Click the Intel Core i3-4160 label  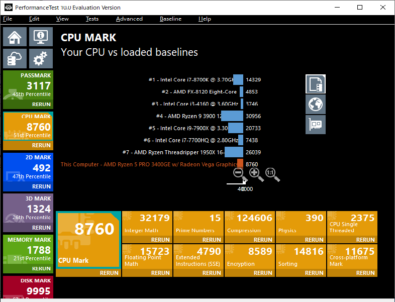click(194, 104)
